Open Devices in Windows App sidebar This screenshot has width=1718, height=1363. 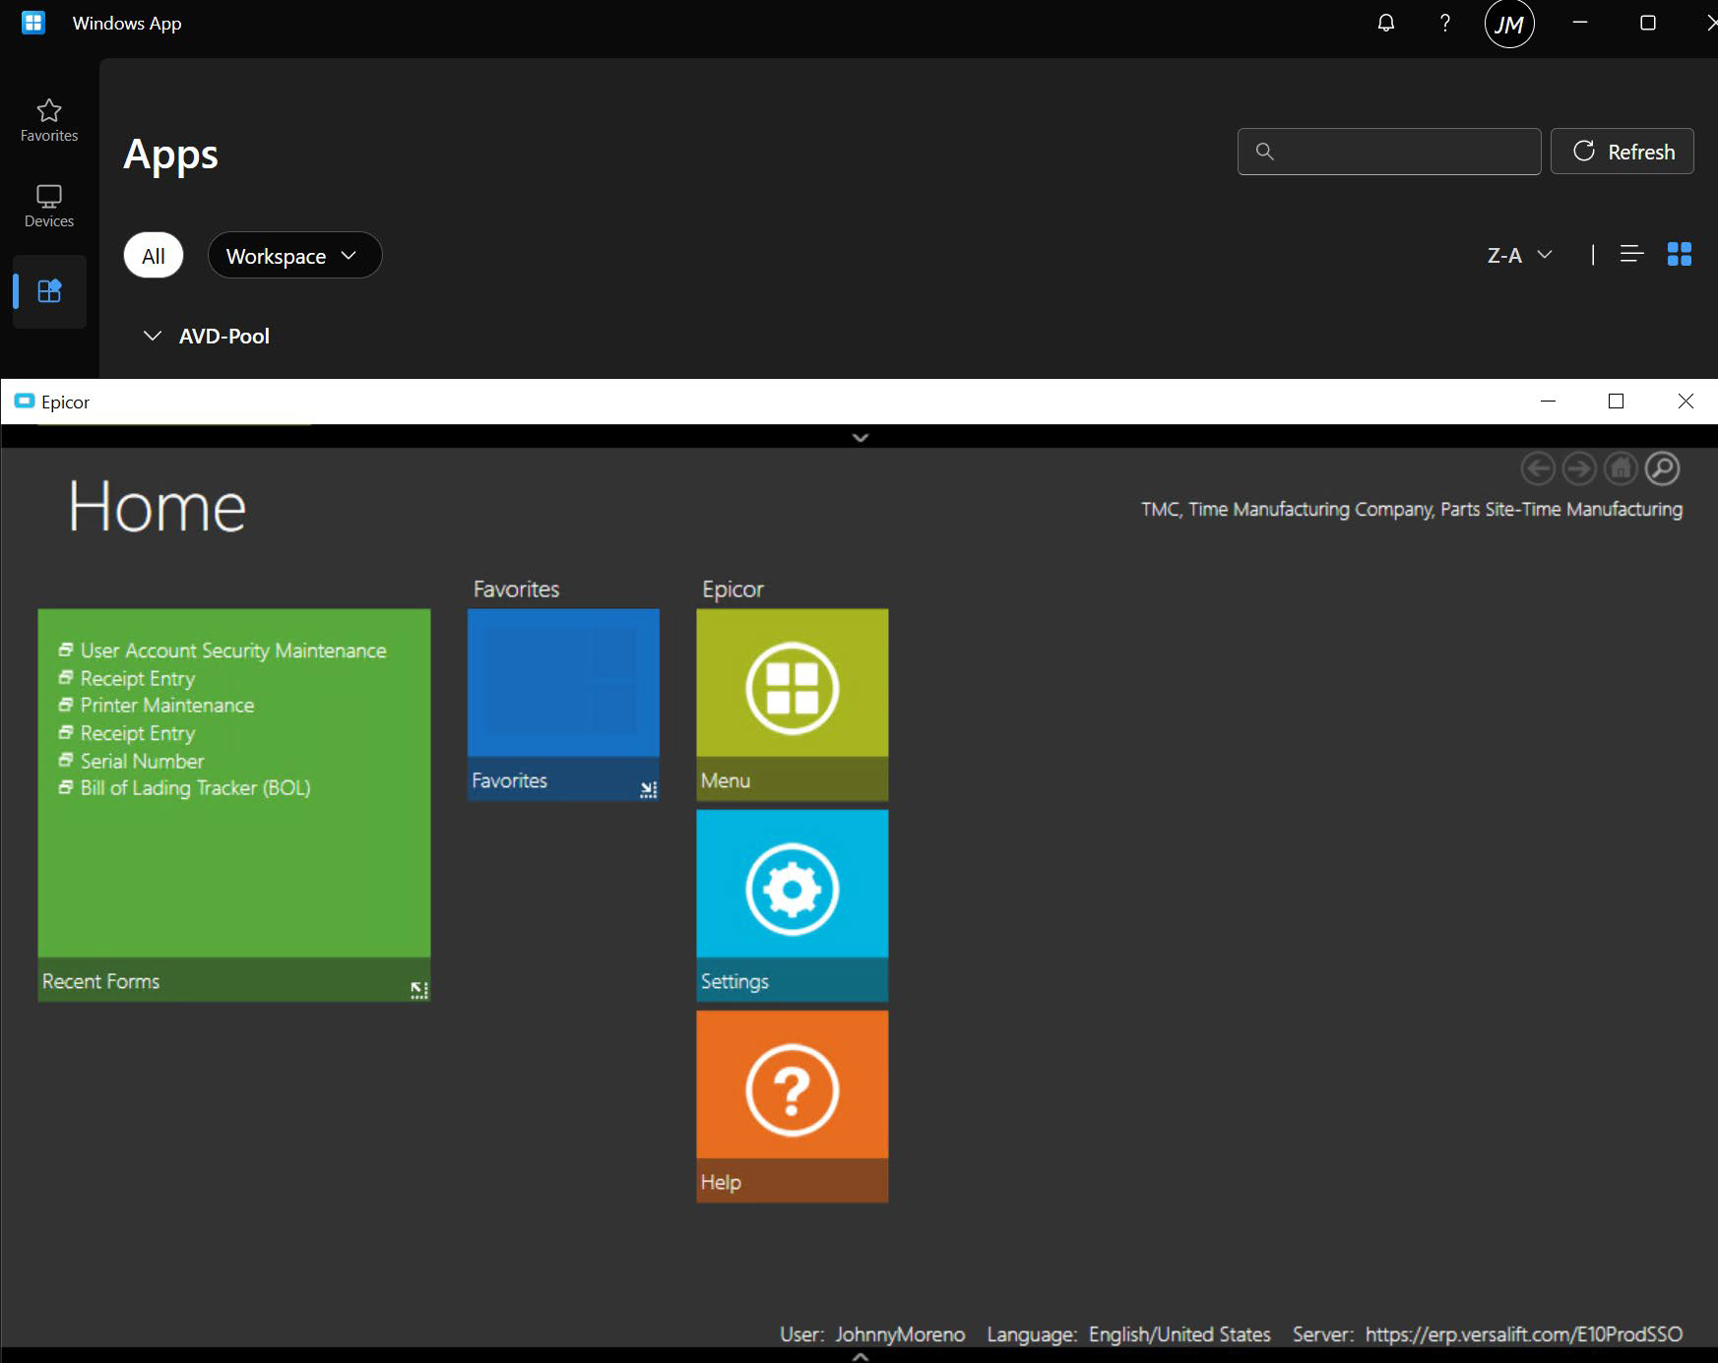[x=49, y=206]
